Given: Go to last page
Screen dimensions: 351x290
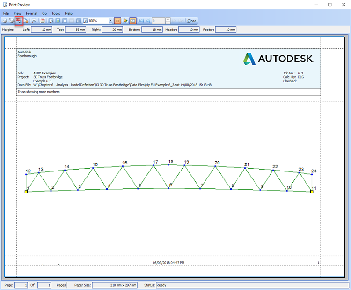Looking at the screenshot, I should [x=182, y=21].
